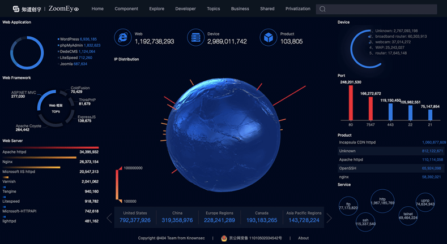
Task: Select the Unknown product row
Action: [x=391, y=151]
